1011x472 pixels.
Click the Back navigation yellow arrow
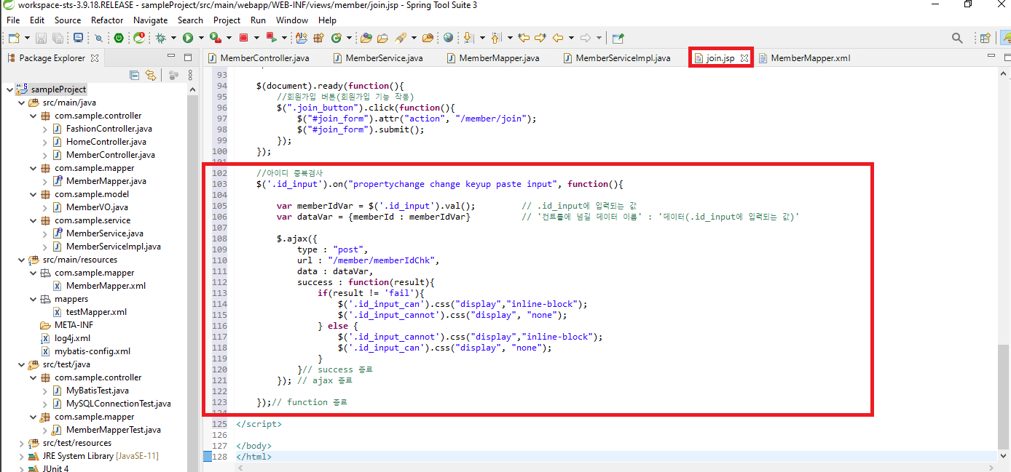pyautogui.click(x=557, y=37)
